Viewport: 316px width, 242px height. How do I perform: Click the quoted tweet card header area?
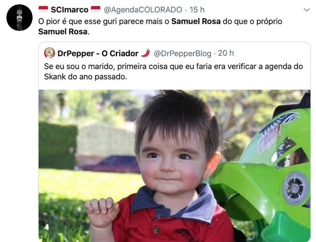(x=139, y=54)
